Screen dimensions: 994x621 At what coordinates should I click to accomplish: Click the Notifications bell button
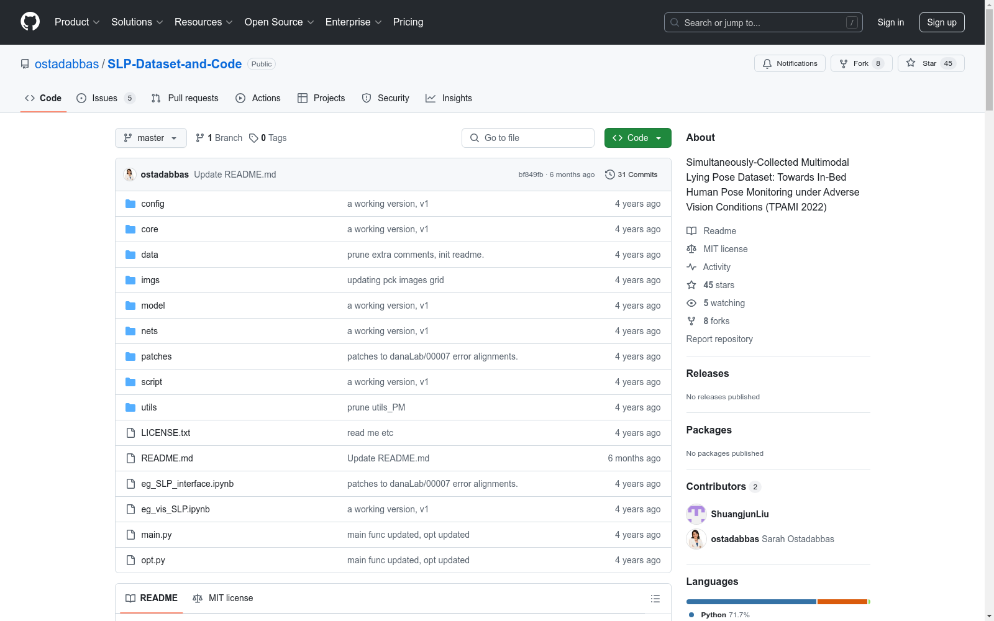(x=790, y=63)
